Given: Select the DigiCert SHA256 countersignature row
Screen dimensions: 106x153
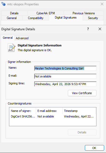Looking at the screenshot, I should 53,116.
